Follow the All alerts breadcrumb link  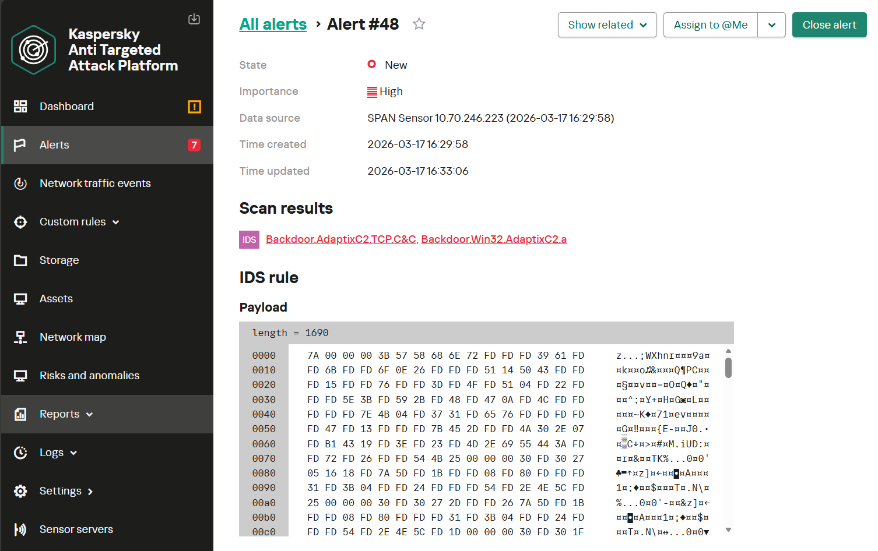[x=273, y=24]
